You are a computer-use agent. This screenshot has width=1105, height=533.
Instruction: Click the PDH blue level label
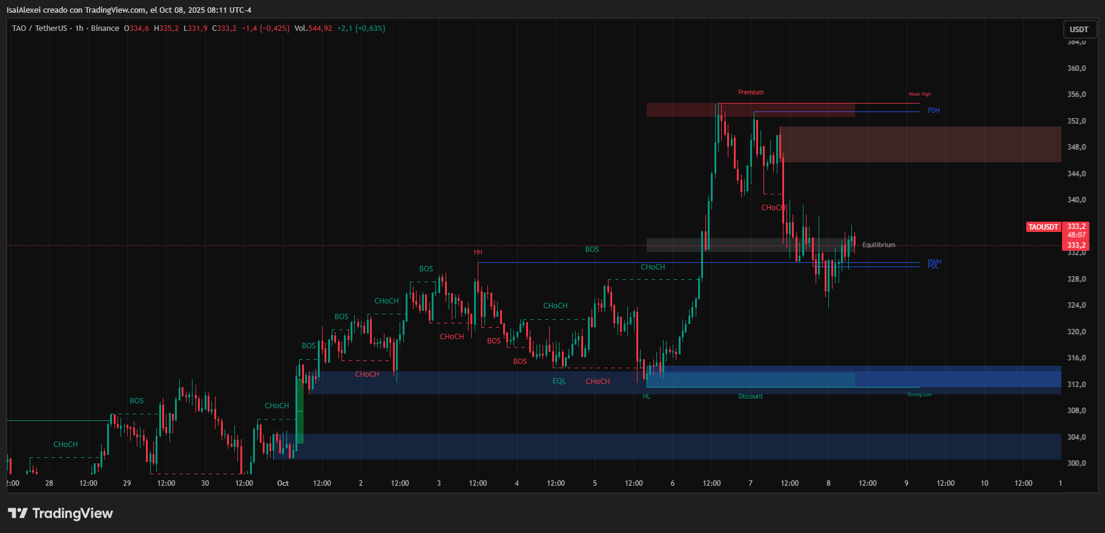933,110
